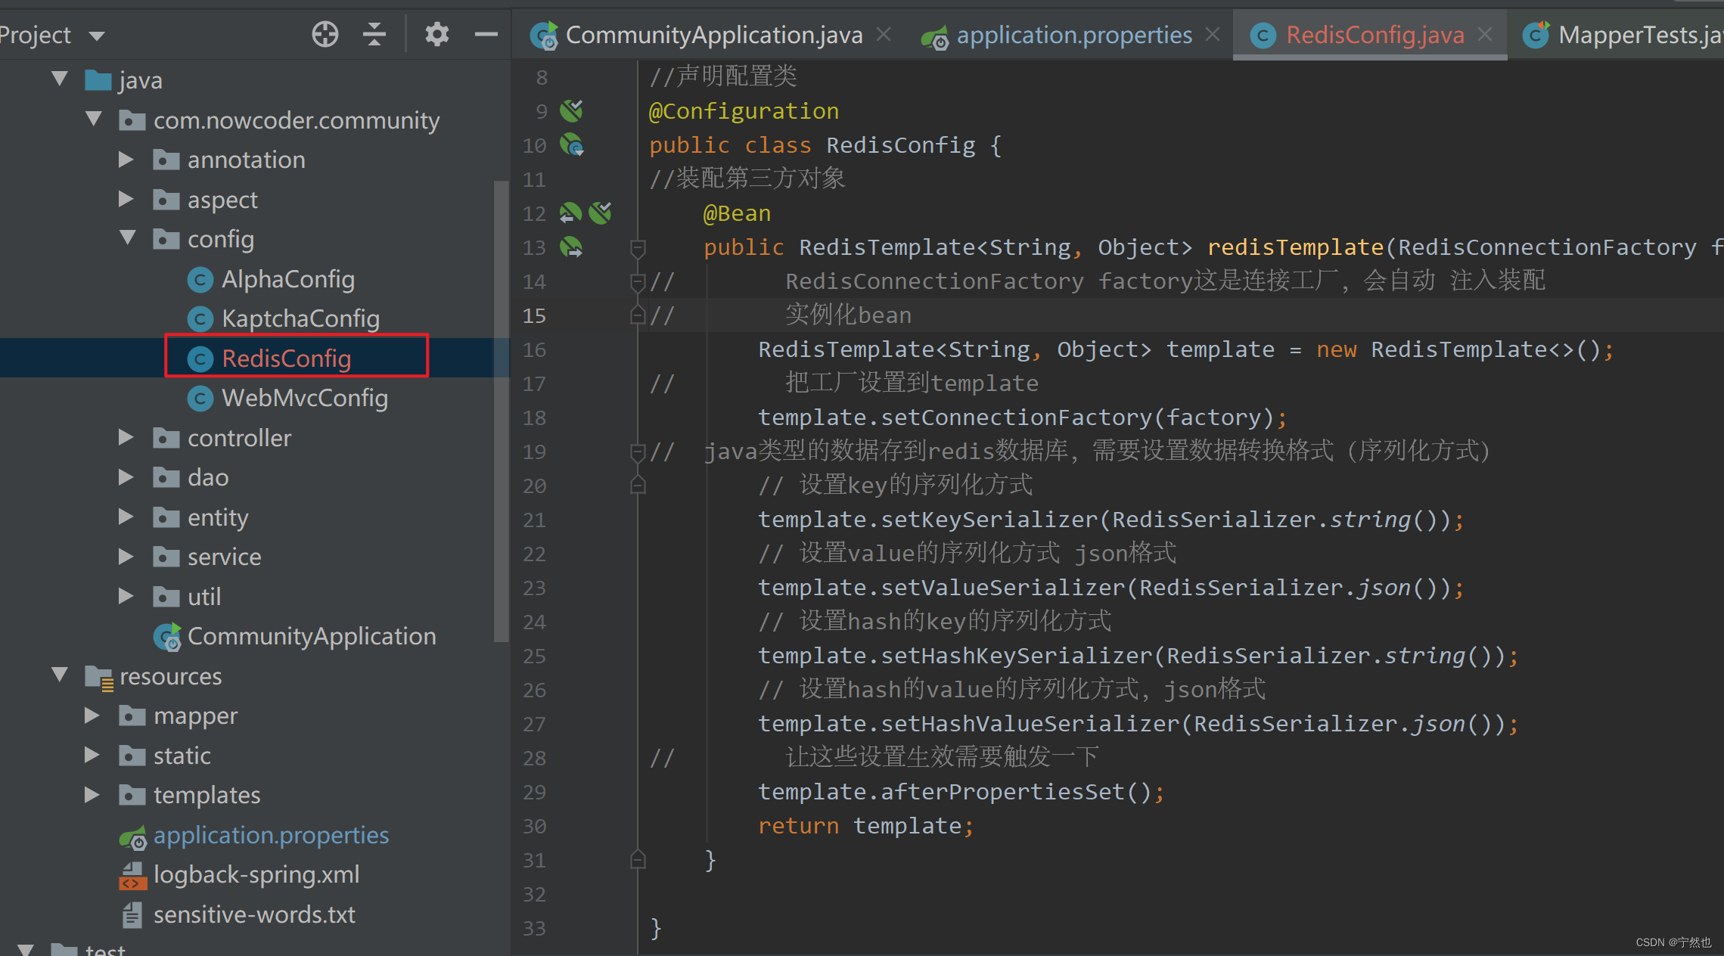Click the class icon next to RedisConfig in tree

(x=200, y=358)
